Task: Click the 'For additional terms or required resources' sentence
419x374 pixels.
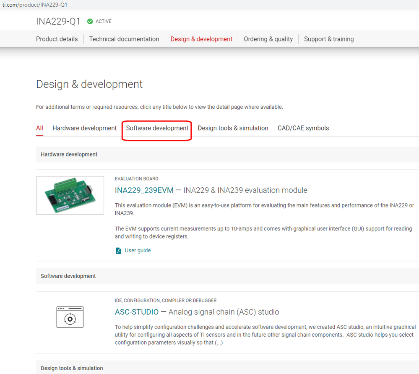Action: pyautogui.click(x=159, y=107)
